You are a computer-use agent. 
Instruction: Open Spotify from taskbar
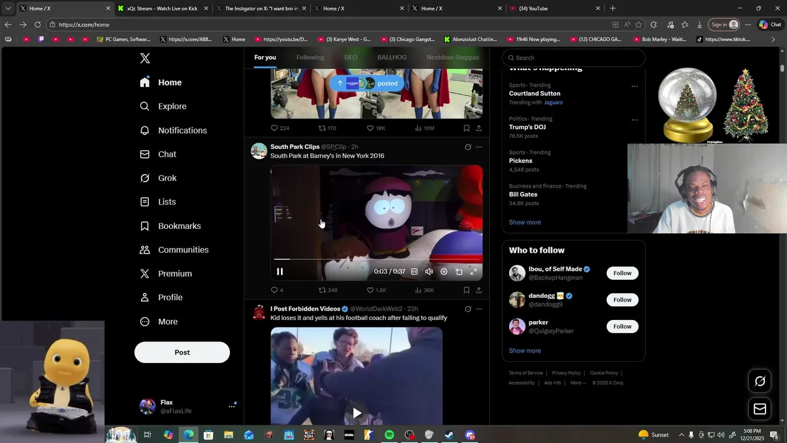tap(389, 435)
